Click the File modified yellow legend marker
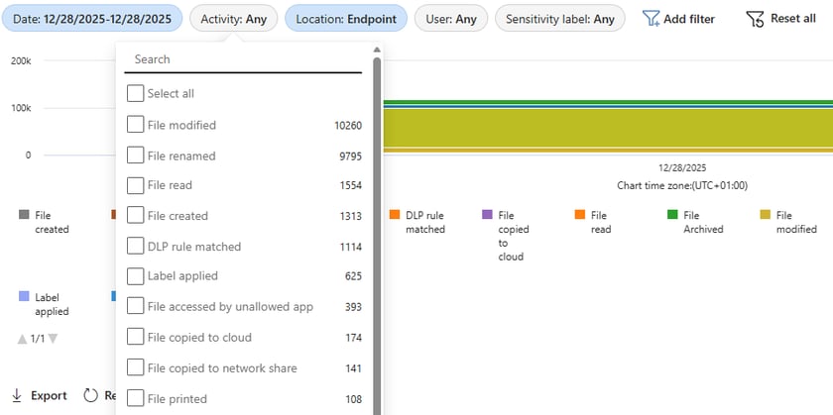Screen dimensions: 833x415 765,215
